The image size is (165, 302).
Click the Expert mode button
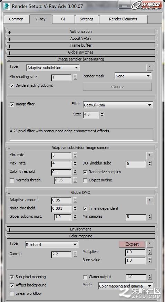132,244
